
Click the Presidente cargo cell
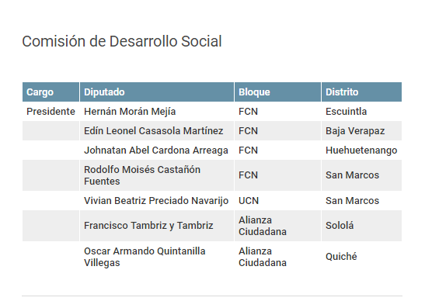51,112
